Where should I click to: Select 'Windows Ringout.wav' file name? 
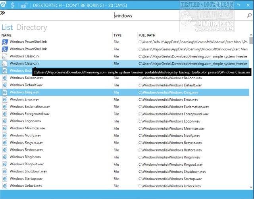(27, 164)
